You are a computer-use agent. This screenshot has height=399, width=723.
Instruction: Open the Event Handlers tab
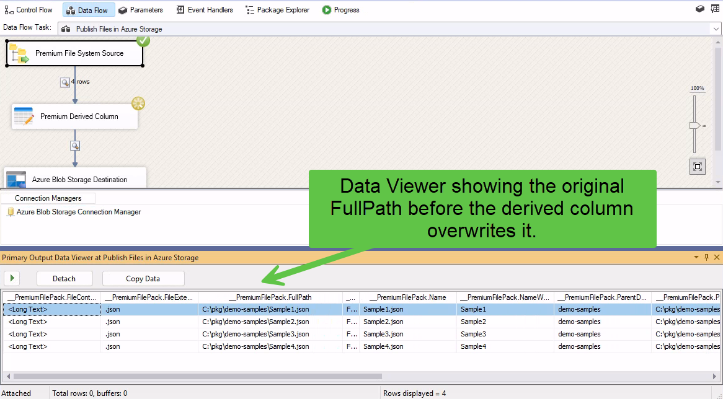click(x=205, y=10)
